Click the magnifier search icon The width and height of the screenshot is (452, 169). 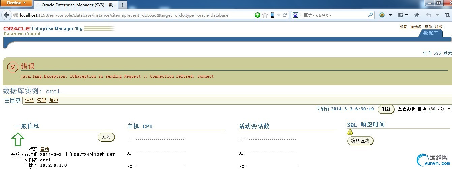(371, 15)
